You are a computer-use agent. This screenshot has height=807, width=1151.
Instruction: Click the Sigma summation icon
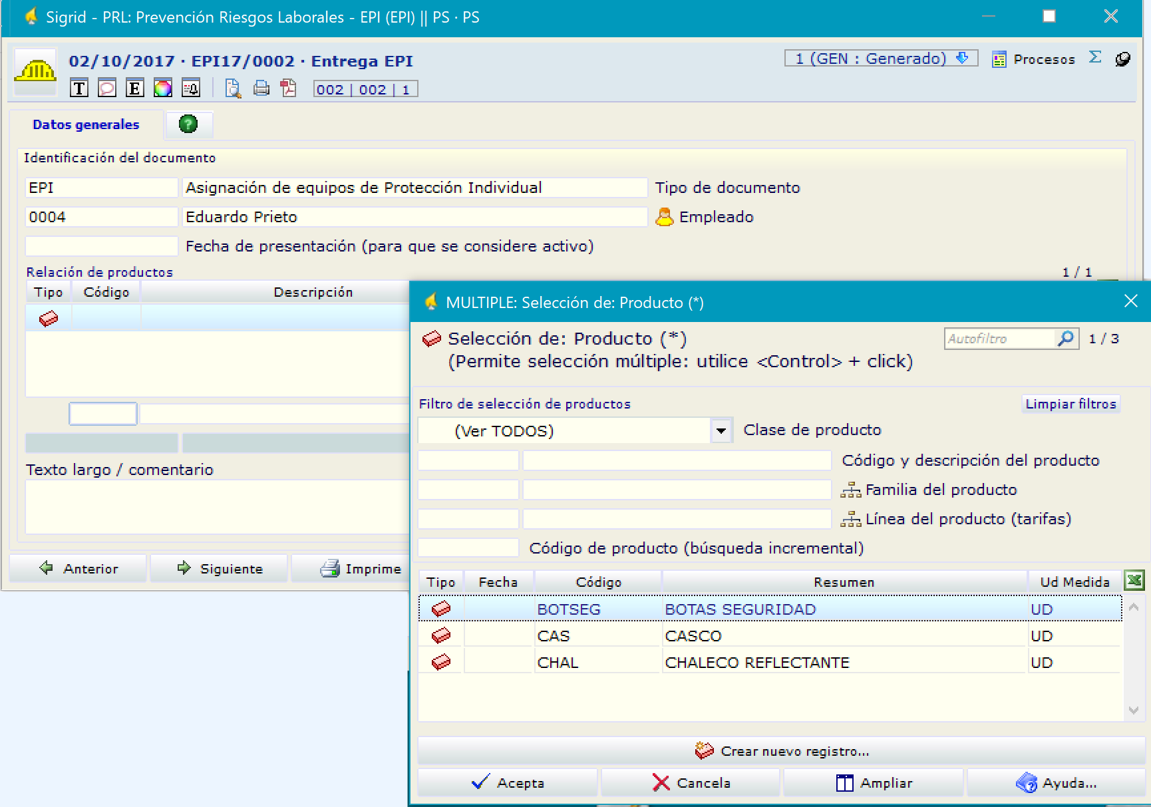click(1095, 57)
